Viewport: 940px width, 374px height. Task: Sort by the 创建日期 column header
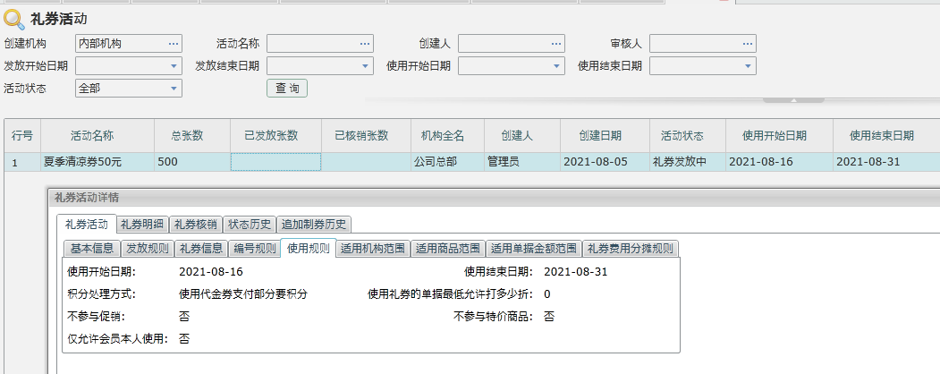(x=605, y=136)
